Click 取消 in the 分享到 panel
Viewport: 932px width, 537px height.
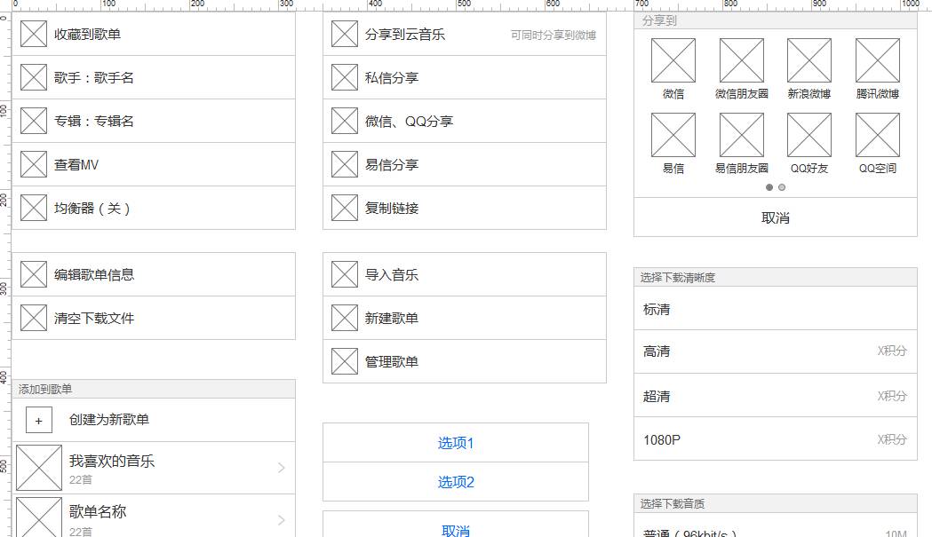click(775, 217)
